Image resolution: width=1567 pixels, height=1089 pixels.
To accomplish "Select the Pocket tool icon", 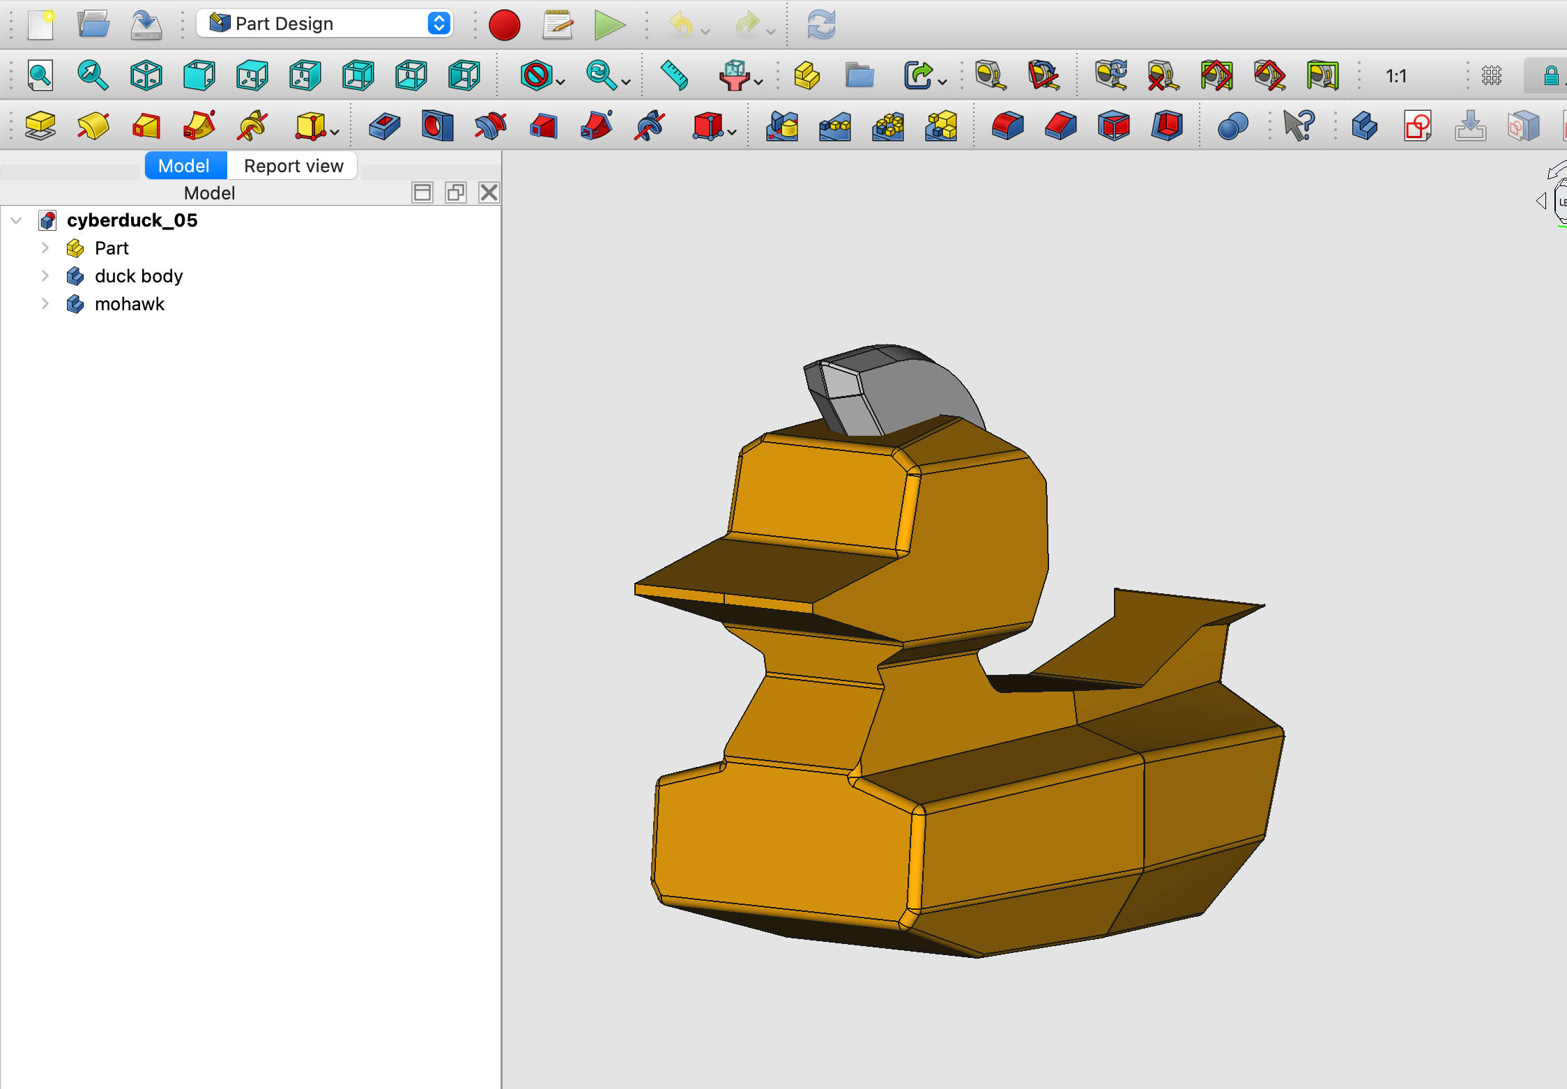I will pyautogui.click(x=384, y=126).
